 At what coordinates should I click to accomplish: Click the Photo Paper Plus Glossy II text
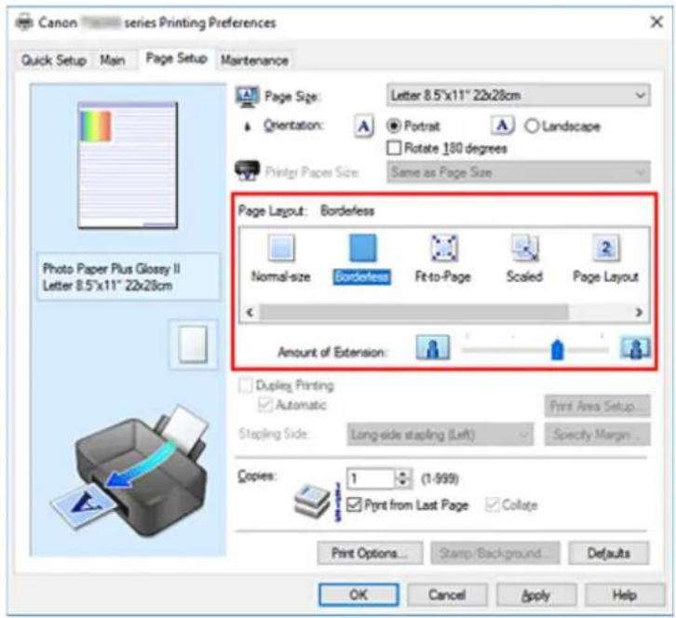(x=112, y=269)
